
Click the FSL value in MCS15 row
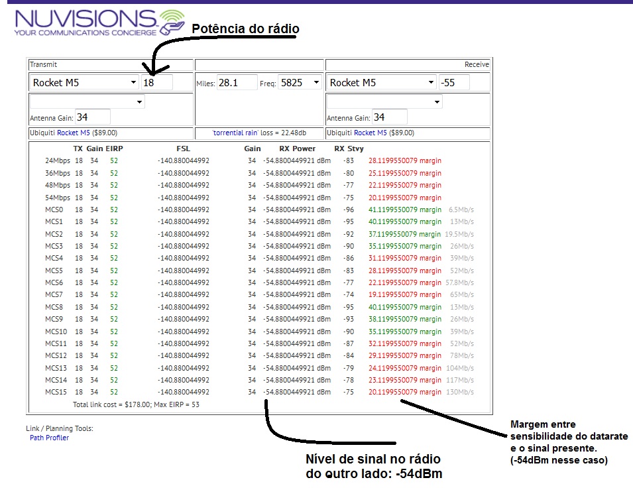184,392
